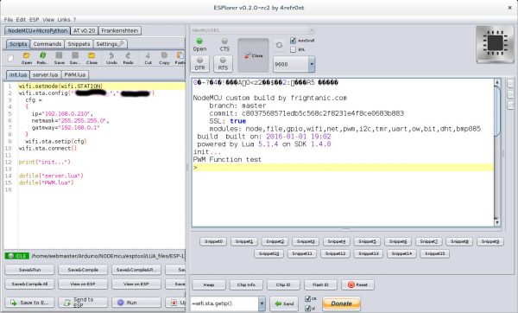
Task: Click the red Reset button
Action: (x=357, y=284)
